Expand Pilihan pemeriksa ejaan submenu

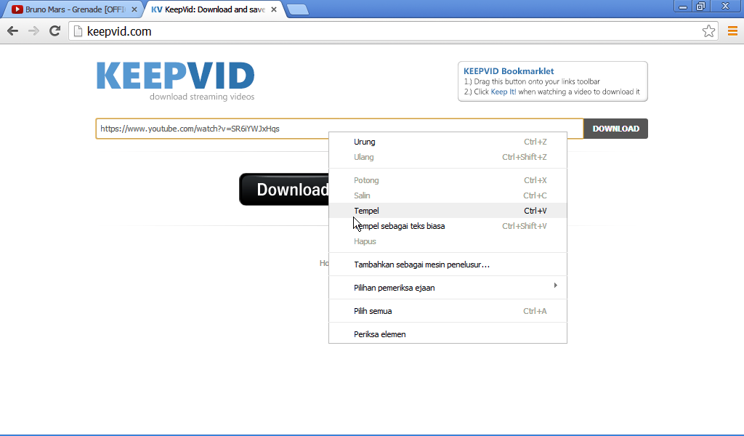click(x=448, y=288)
